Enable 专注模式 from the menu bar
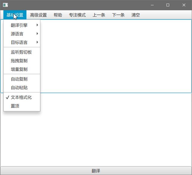This screenshot has height=175, width=192. 77,15
